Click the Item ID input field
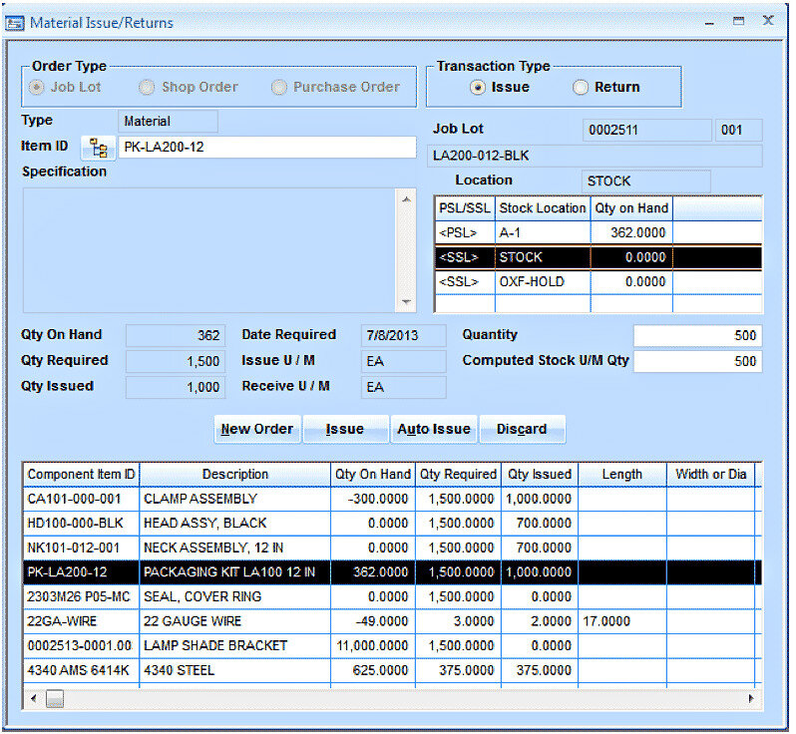 [266, 148]
